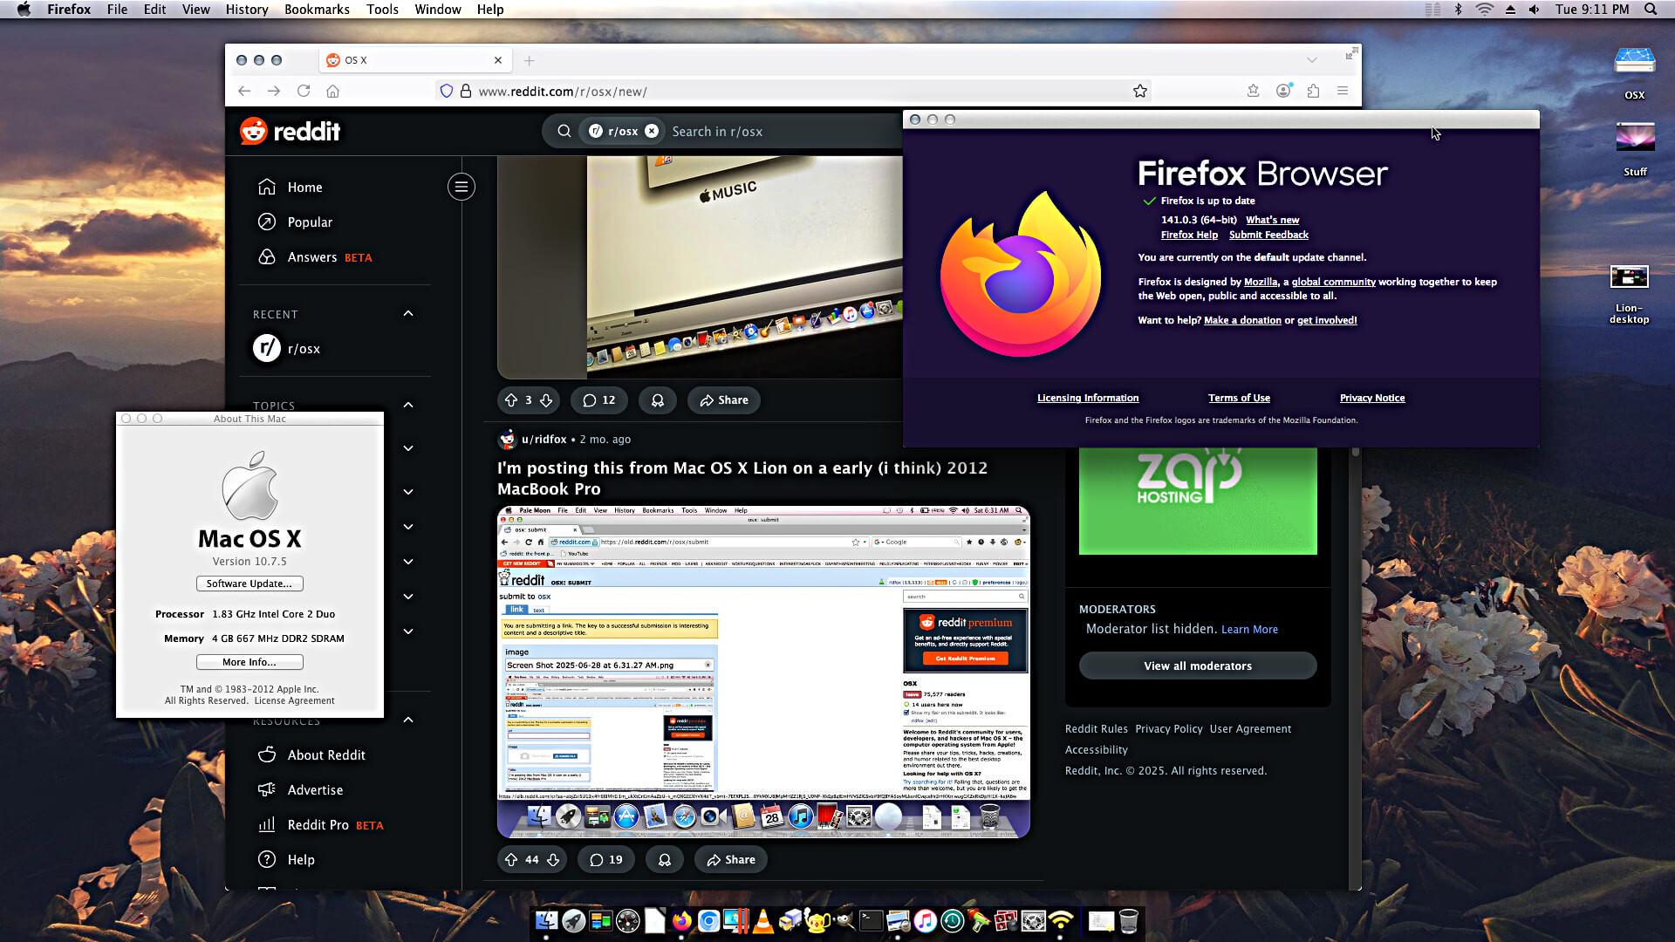1675x942 pixels.
Task: Upvote the post with 3 votes
Action: 511,400
